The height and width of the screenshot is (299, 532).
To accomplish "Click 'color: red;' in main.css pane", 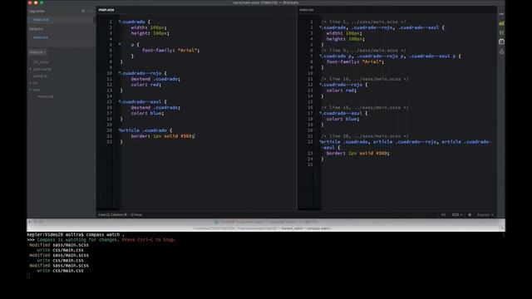I will pos(342,91).
